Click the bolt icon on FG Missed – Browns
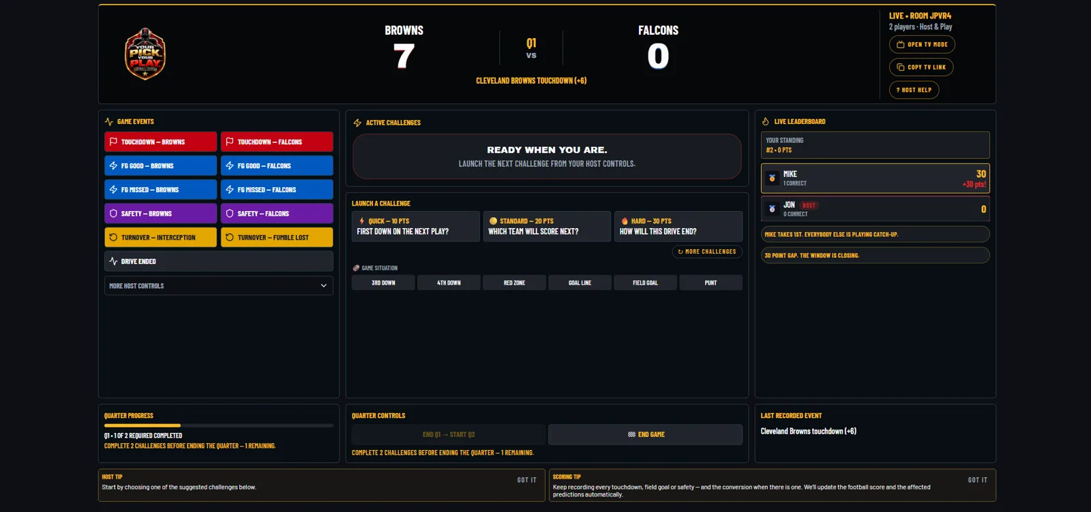The width and height of the screenshot is (1091, 512). pyautogui.click(x=113, y=189)
